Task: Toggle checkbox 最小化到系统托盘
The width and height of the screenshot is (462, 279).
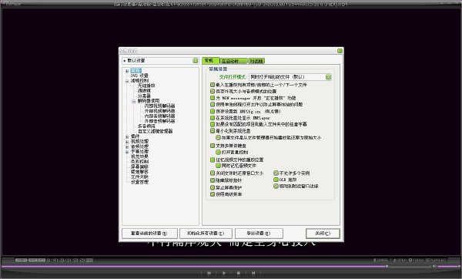Action: [x=213, y=131]
